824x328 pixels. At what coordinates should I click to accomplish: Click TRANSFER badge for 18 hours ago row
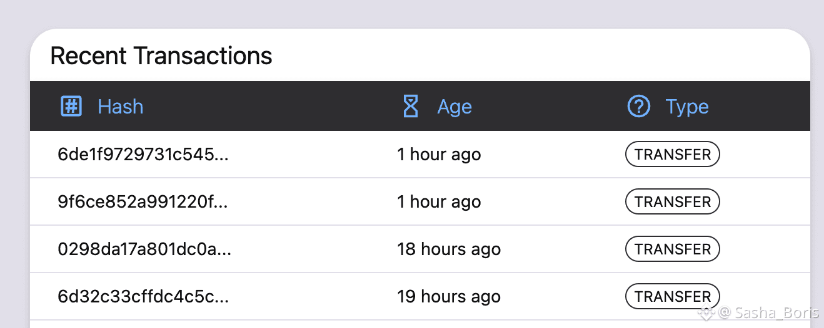(673, 249)
